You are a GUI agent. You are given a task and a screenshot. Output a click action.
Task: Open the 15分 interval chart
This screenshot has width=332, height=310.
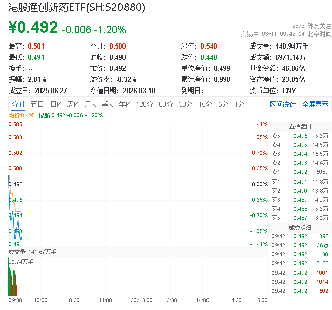[205, 104]
